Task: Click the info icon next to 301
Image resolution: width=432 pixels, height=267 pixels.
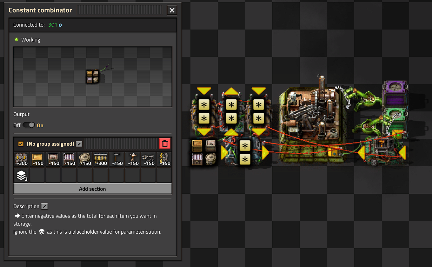Action: [x=60, y=25]
